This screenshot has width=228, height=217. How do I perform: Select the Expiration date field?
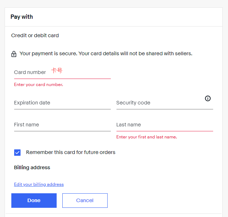coord(62,103)
